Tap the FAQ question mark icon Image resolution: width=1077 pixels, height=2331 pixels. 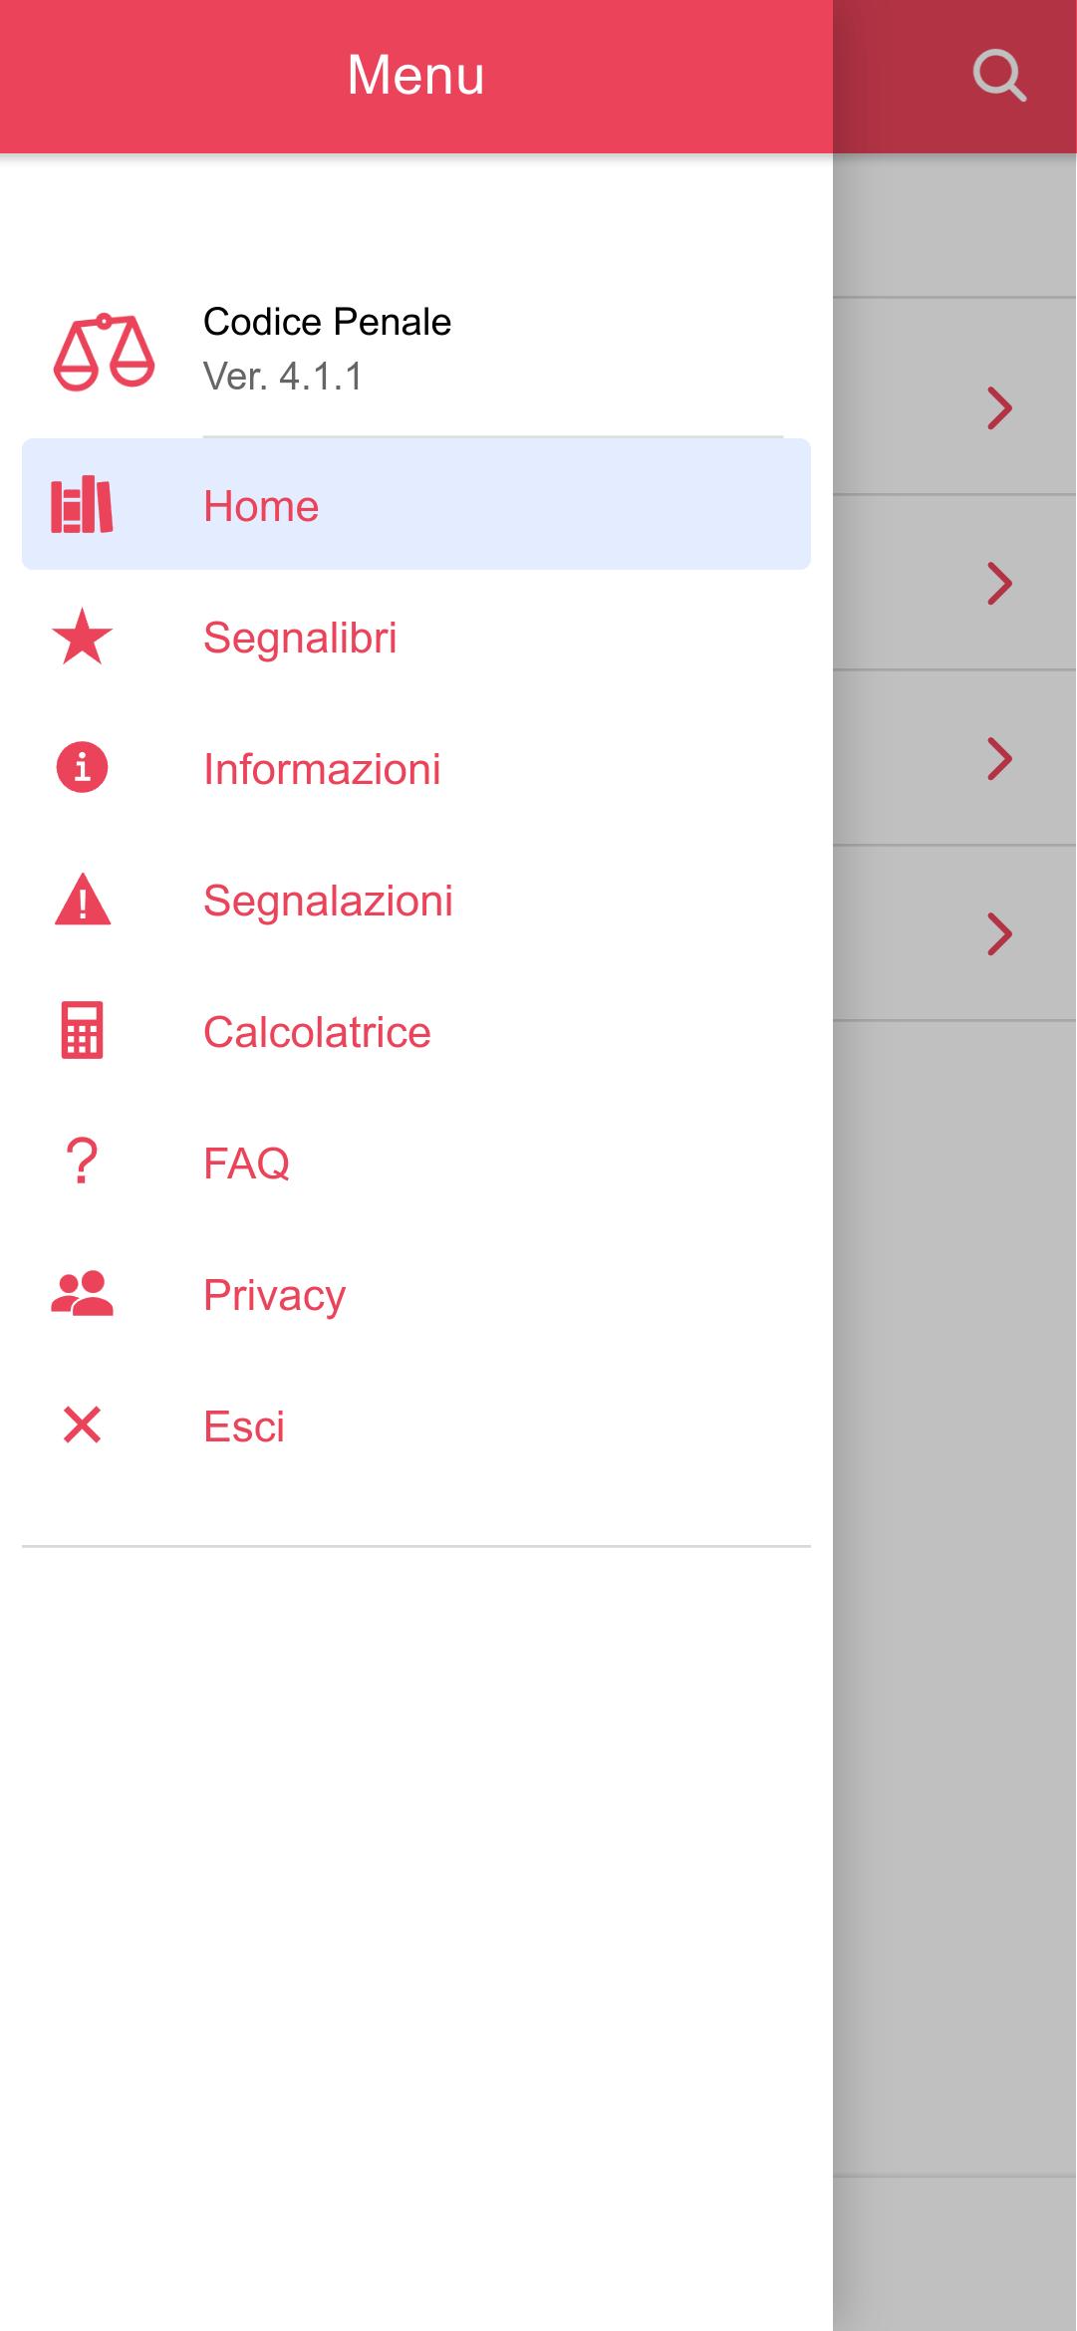pos(82,1163)
